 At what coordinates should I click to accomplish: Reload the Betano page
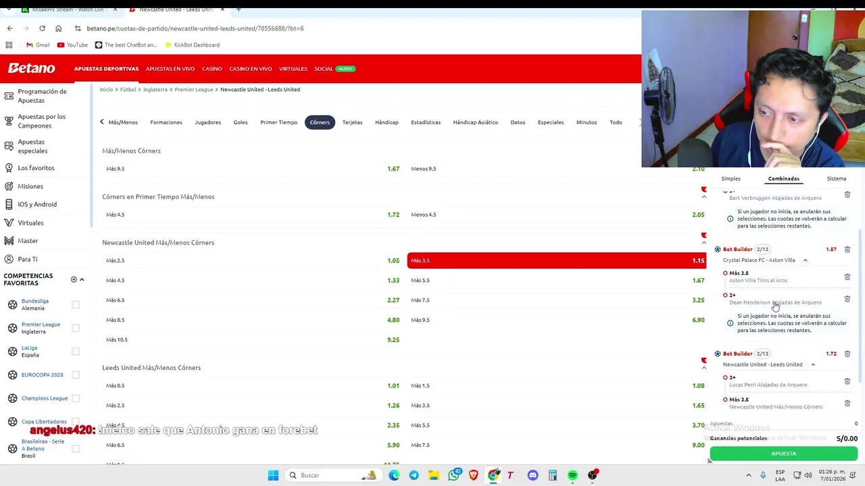[x=42, y=28]
